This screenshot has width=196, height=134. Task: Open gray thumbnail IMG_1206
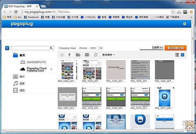point(165,70)
